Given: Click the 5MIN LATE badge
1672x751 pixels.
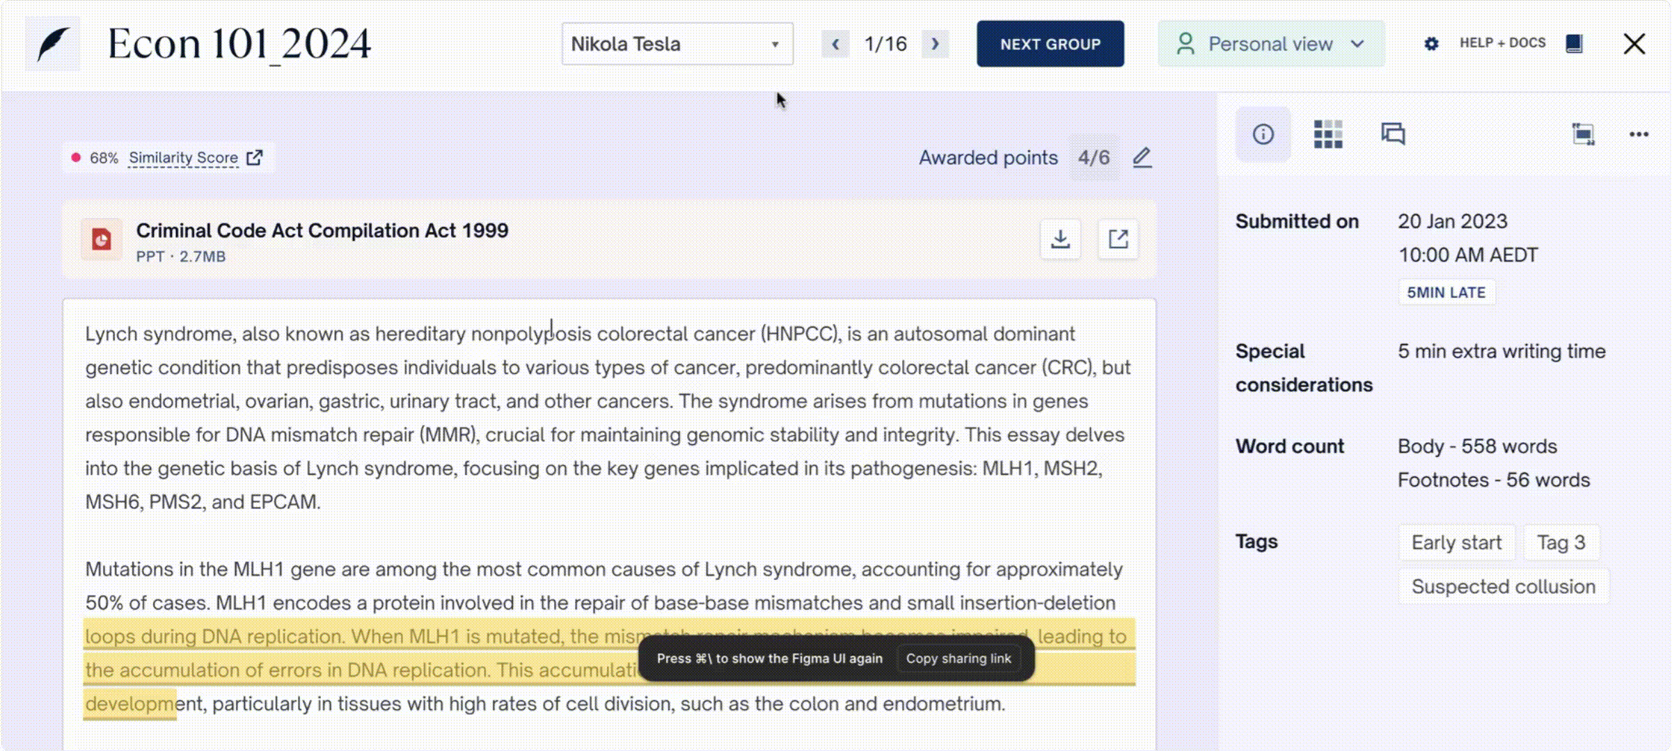Looking at the screenshot, I should coord(1446,292).
